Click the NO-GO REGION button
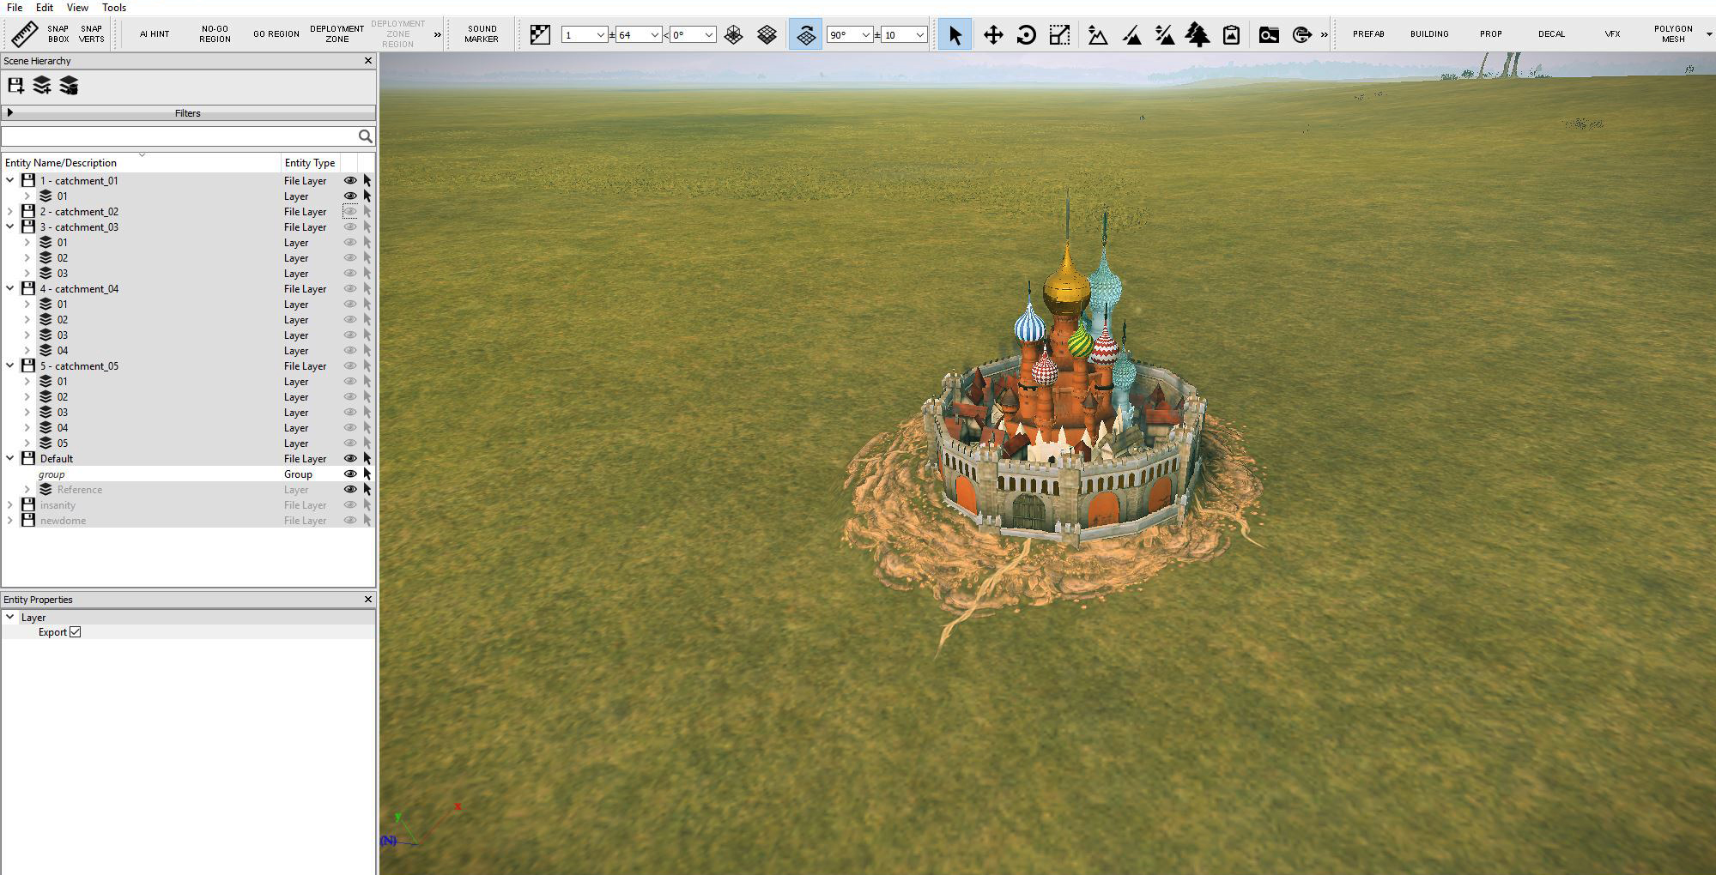This screenshot has width=1716, height=875. (x=215, y=34)
